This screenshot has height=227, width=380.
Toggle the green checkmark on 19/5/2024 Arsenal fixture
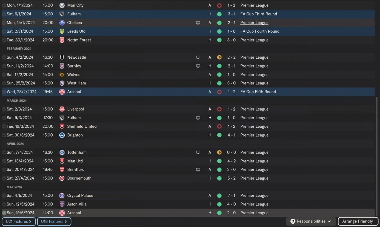[4, 213]
